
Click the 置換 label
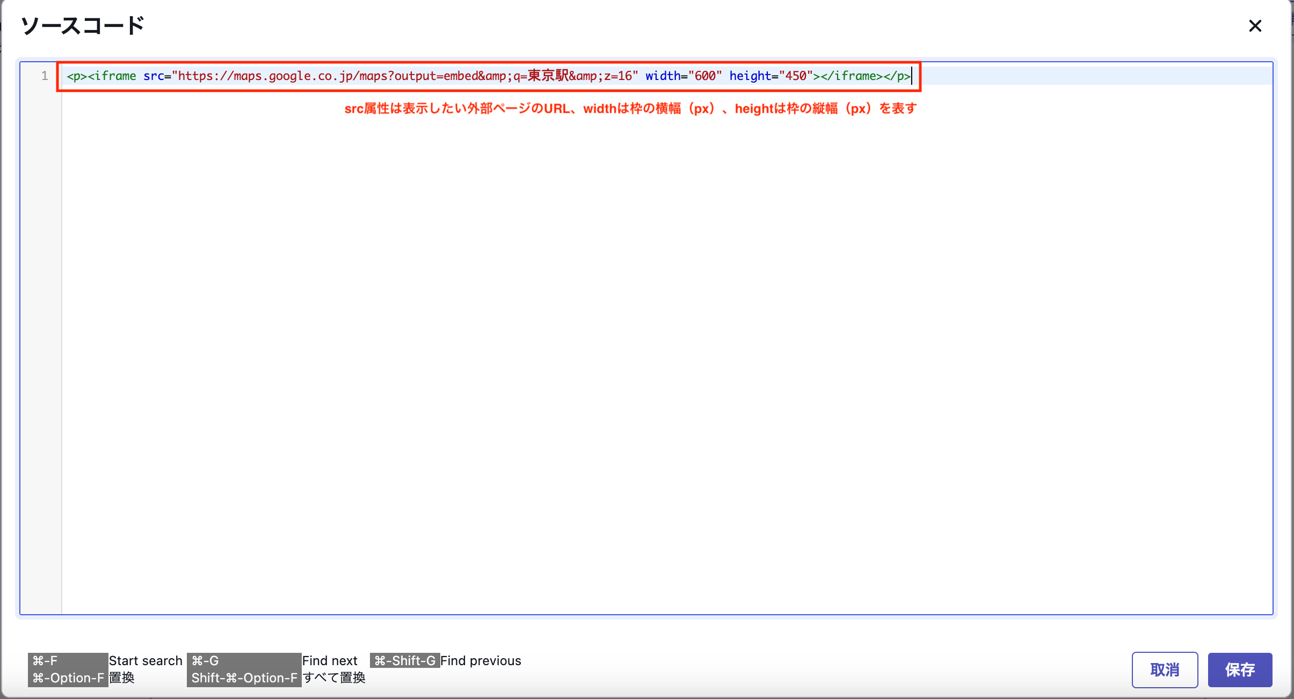(122, 678)
